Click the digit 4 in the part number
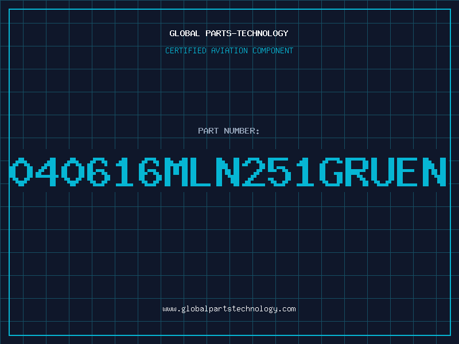The image size is (459, 344). (47, 171)
